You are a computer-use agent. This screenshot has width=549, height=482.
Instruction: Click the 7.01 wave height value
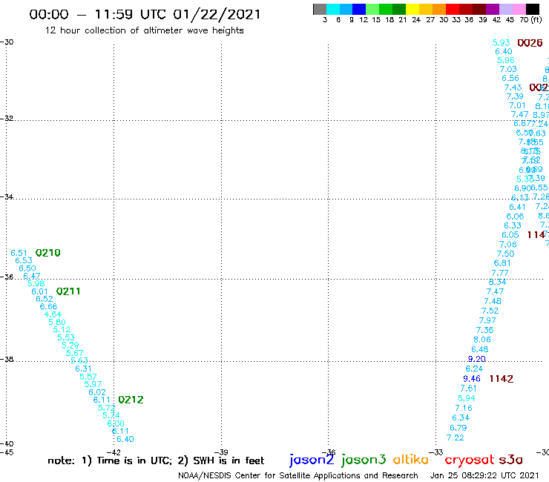517,106
